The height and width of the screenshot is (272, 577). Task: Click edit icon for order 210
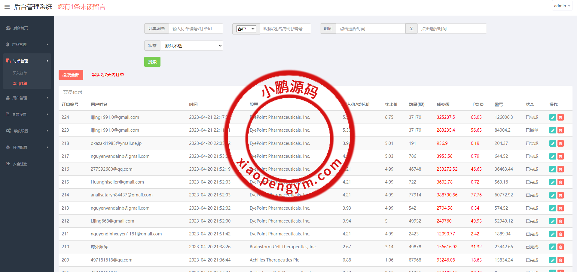pyautogui.click(x=552, y=247)
